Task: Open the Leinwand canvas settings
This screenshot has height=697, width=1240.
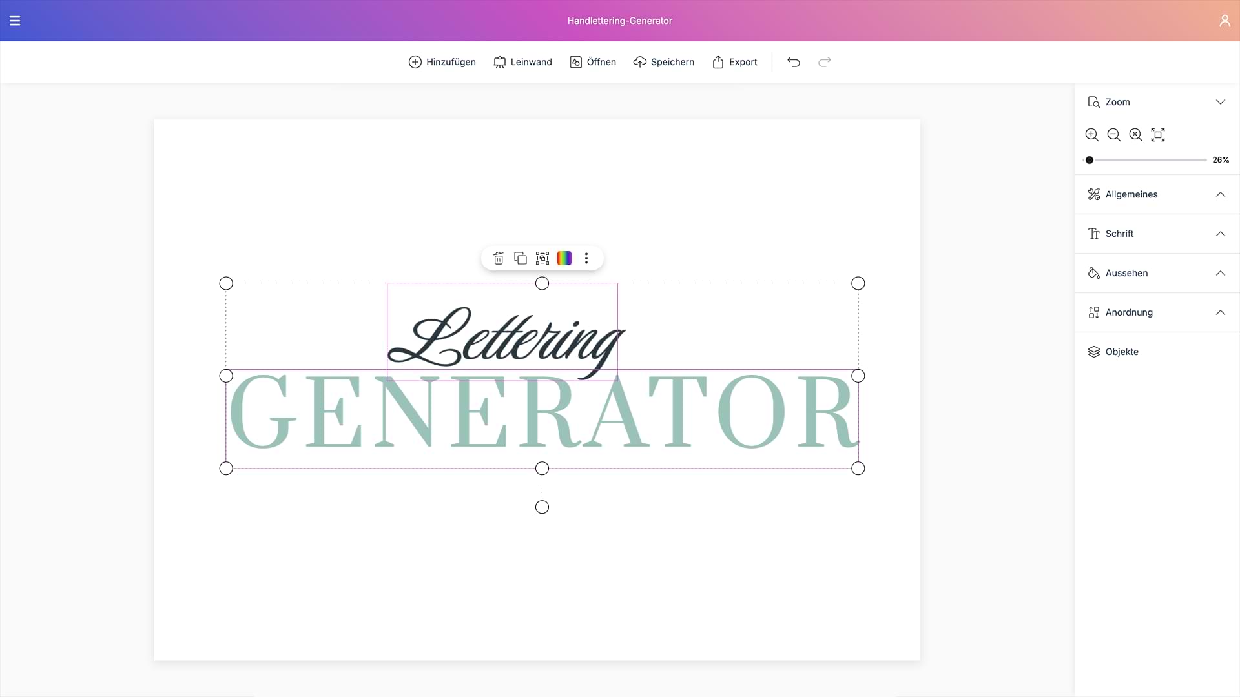Action: 522,62
